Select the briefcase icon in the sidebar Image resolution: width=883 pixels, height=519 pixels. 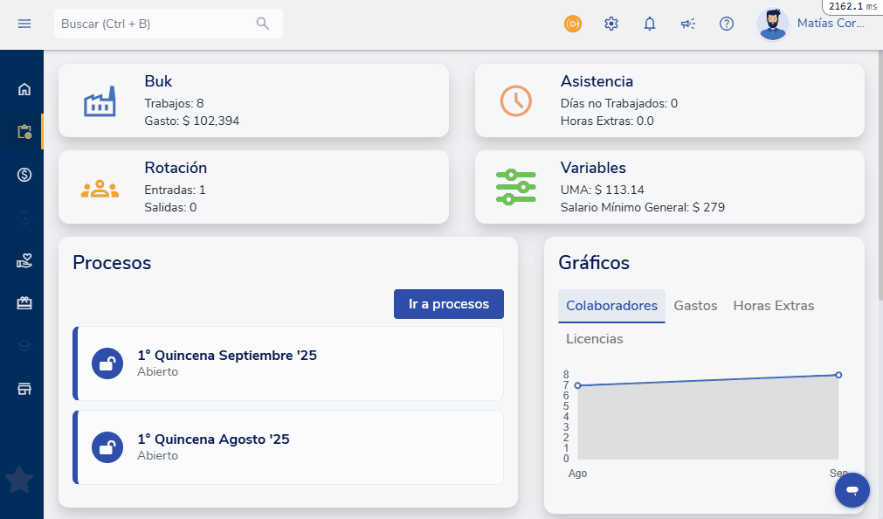click(24, 302)
